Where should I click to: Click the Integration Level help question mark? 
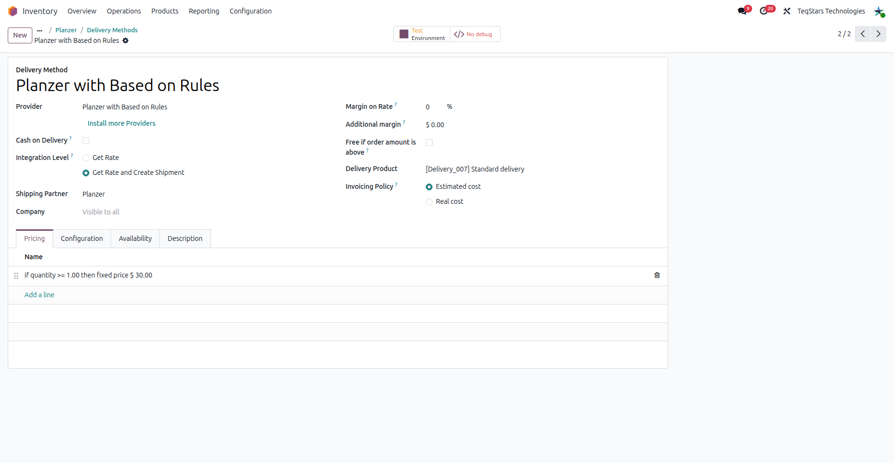pyautogui.click(x=72, y=155)
